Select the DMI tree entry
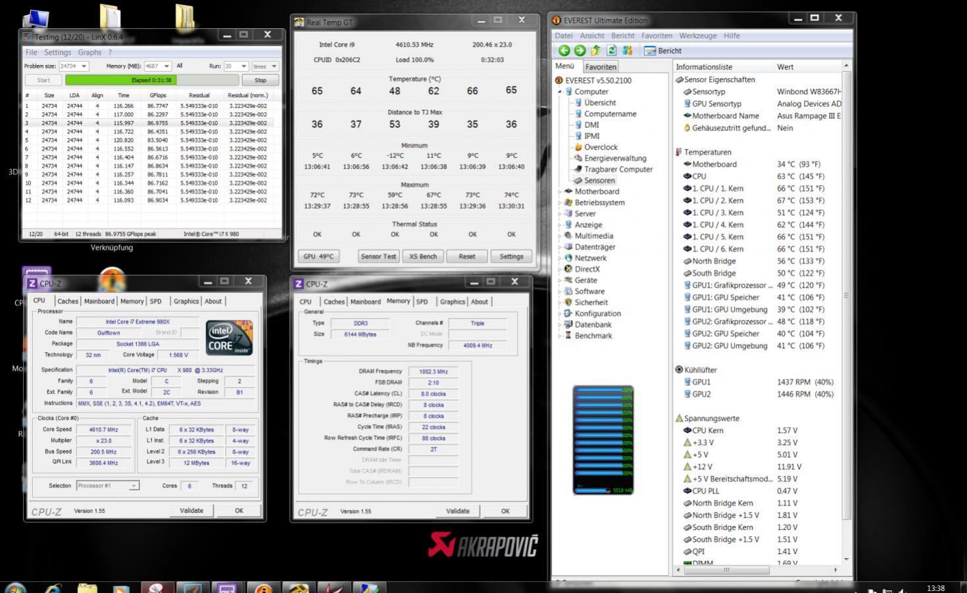The width and height of the screenshot is (967, 593). point(587,124)
